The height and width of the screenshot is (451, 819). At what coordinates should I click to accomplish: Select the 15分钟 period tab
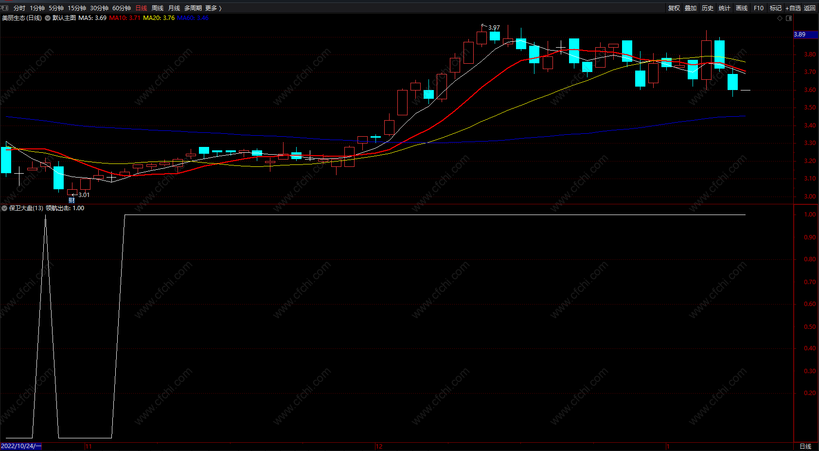pyautogui.click(x=77, y=8)
